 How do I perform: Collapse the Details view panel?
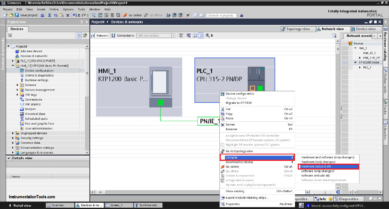click(9, 158)
